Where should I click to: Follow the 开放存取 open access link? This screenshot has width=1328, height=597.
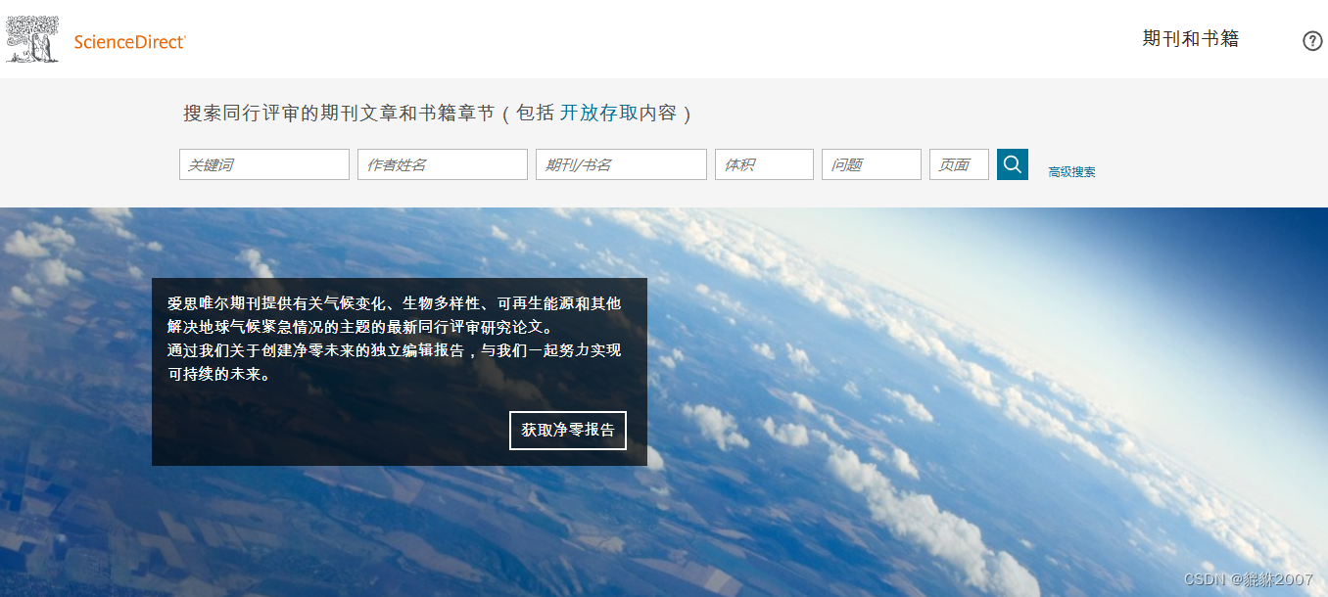[x=598, y=114]
